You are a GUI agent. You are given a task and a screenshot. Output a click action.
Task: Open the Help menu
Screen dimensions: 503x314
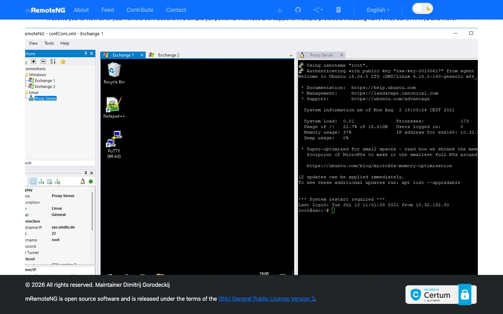[65, 43]
